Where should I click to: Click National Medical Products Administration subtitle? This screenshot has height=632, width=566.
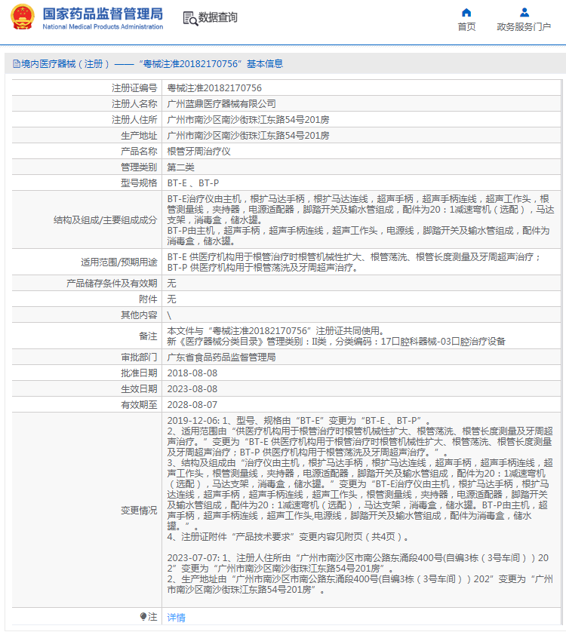[103, 26]
